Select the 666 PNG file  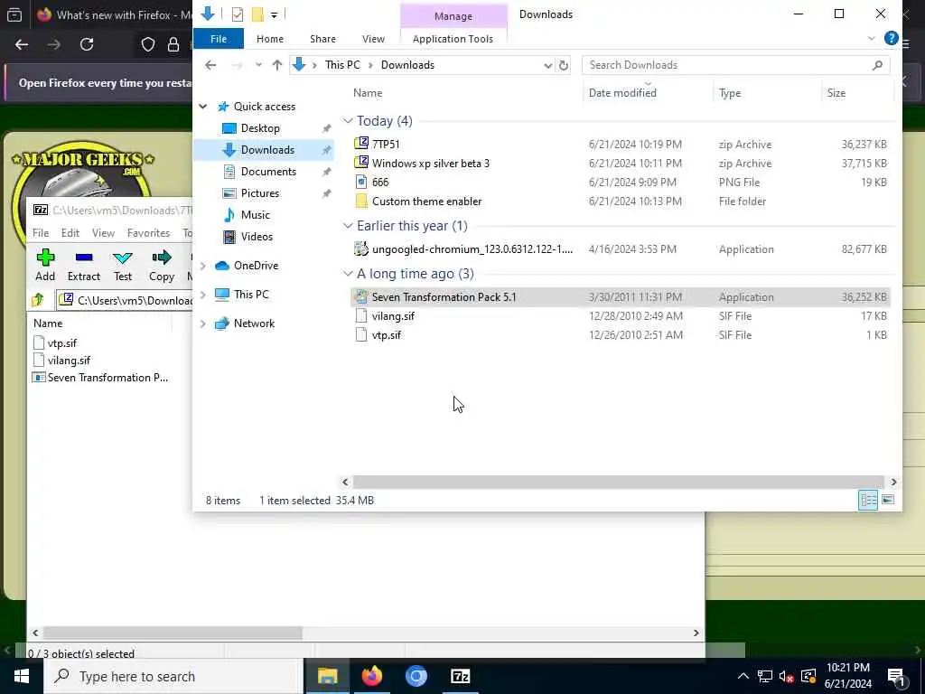point(620,182)
